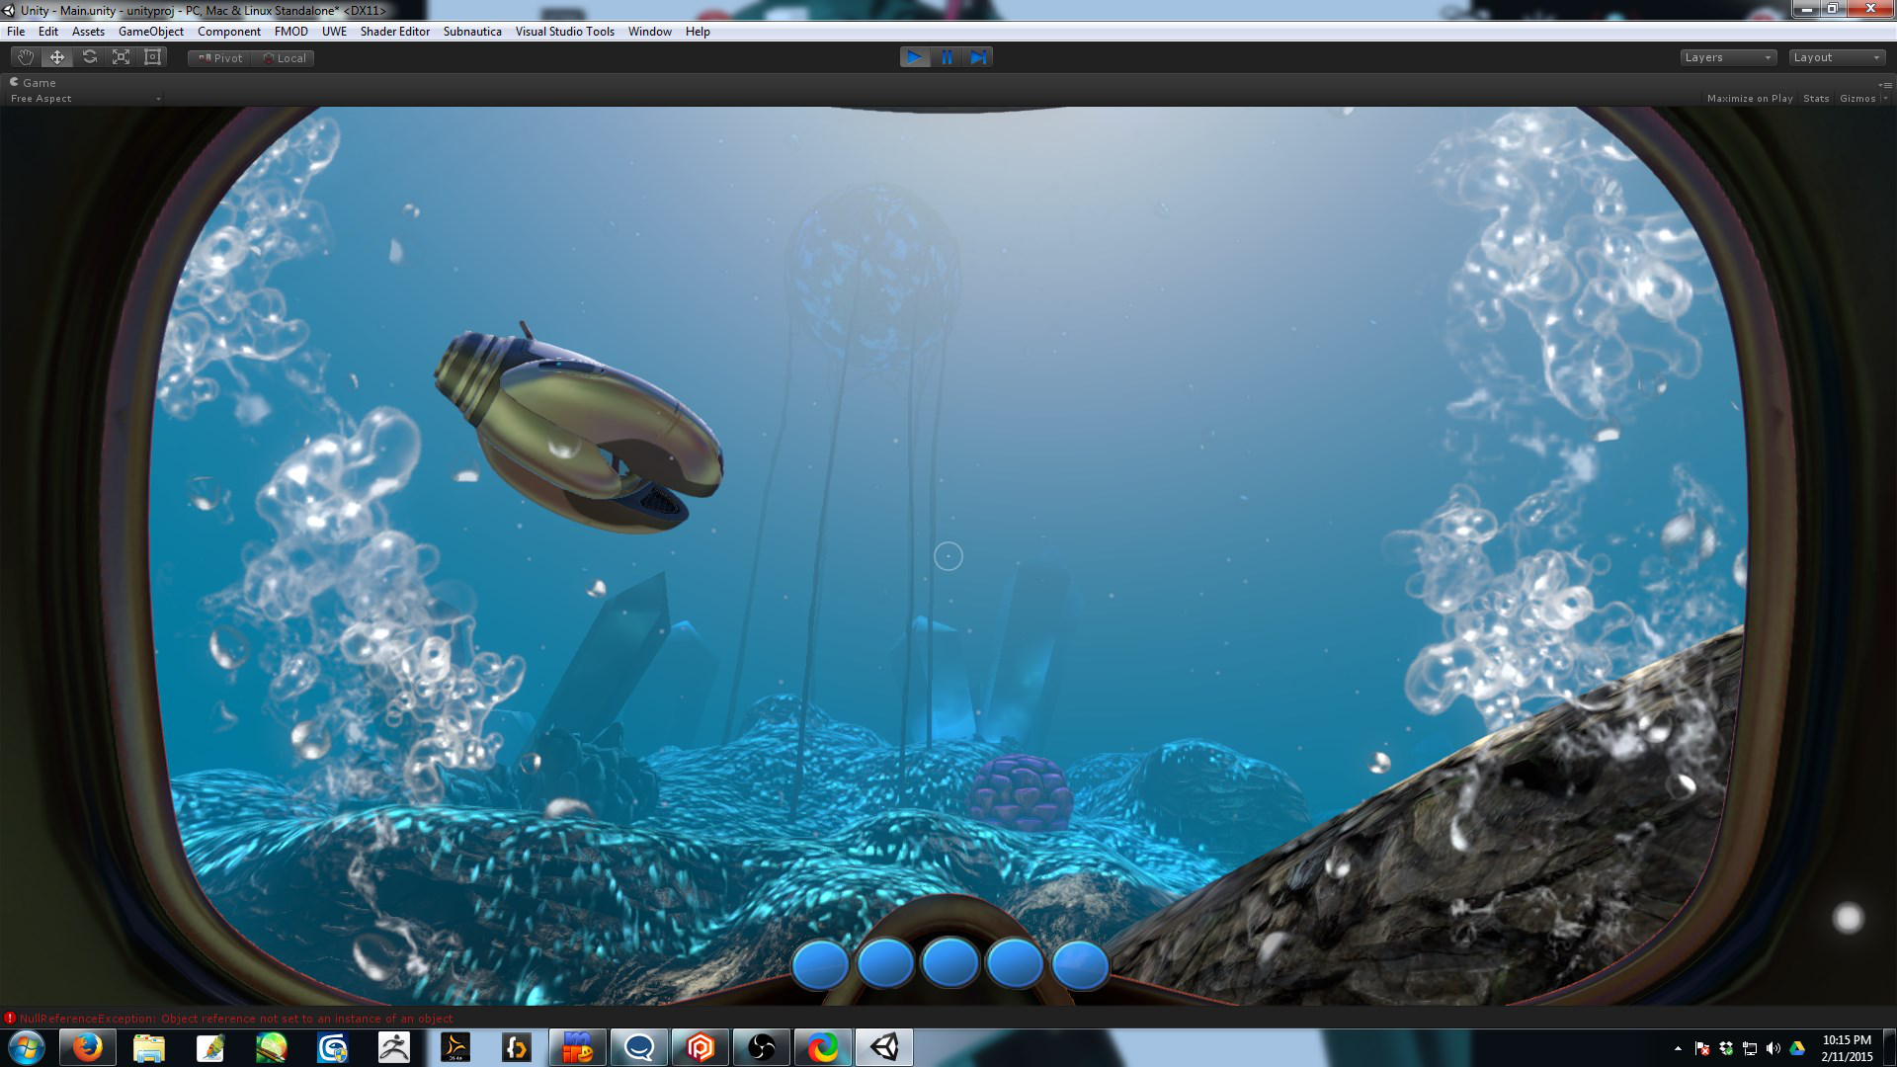This screenshot has width=1897, height=1067.
Task: Open OBS from taskbar
Action: click(x=762, y=1047)
